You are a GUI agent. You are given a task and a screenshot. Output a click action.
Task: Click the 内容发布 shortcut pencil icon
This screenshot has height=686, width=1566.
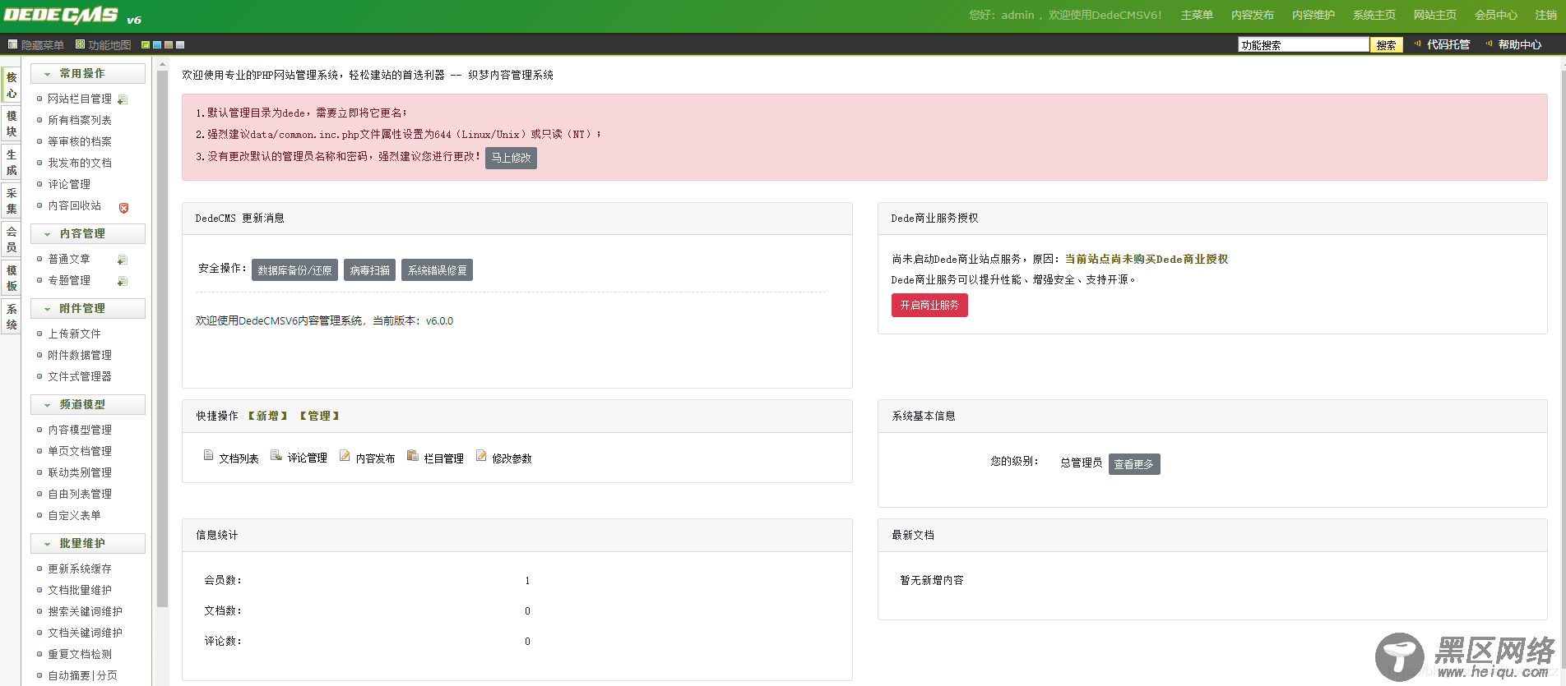[345, 455]
